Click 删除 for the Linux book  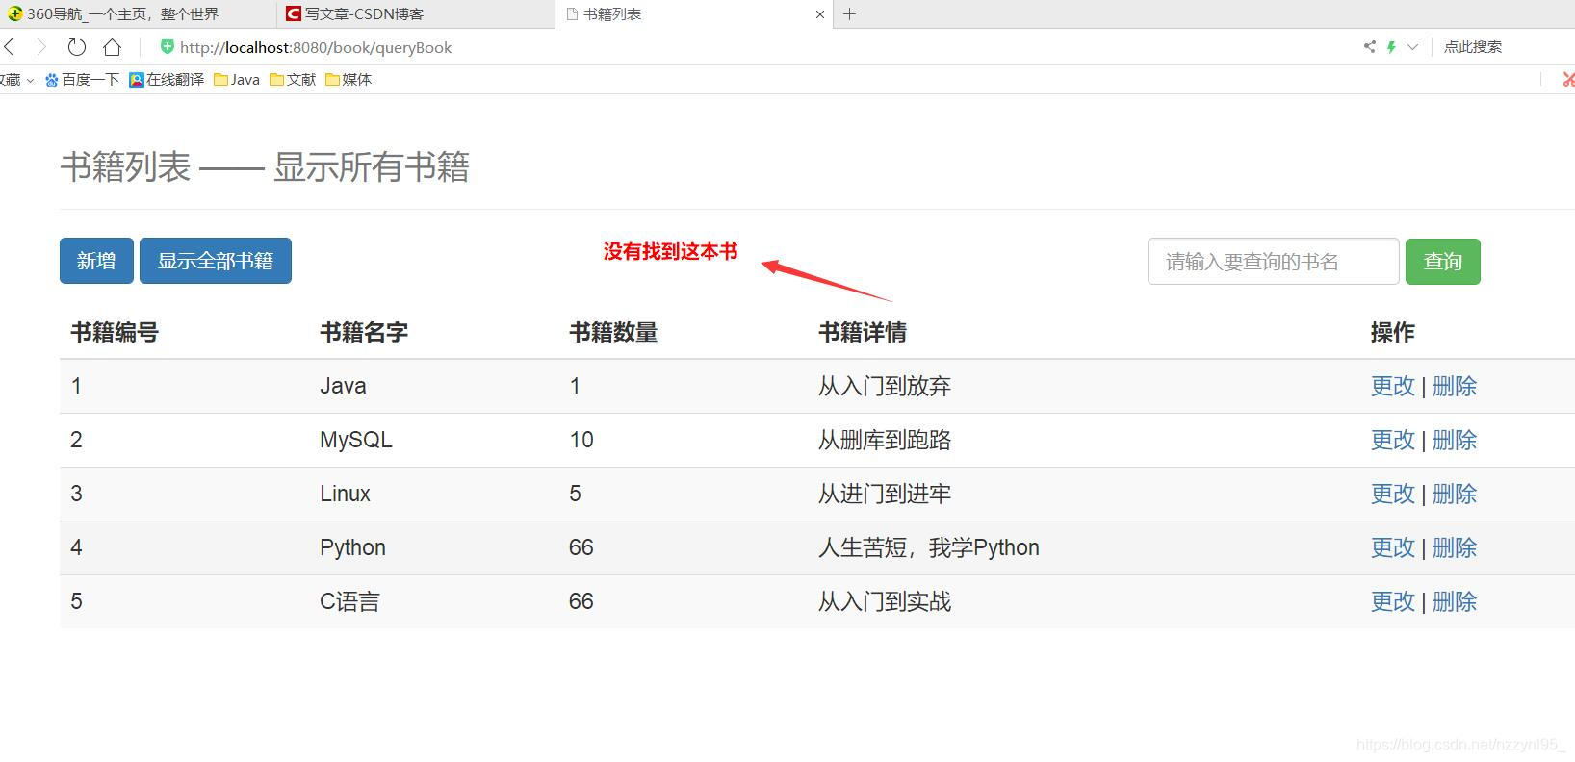point(1454,494)
